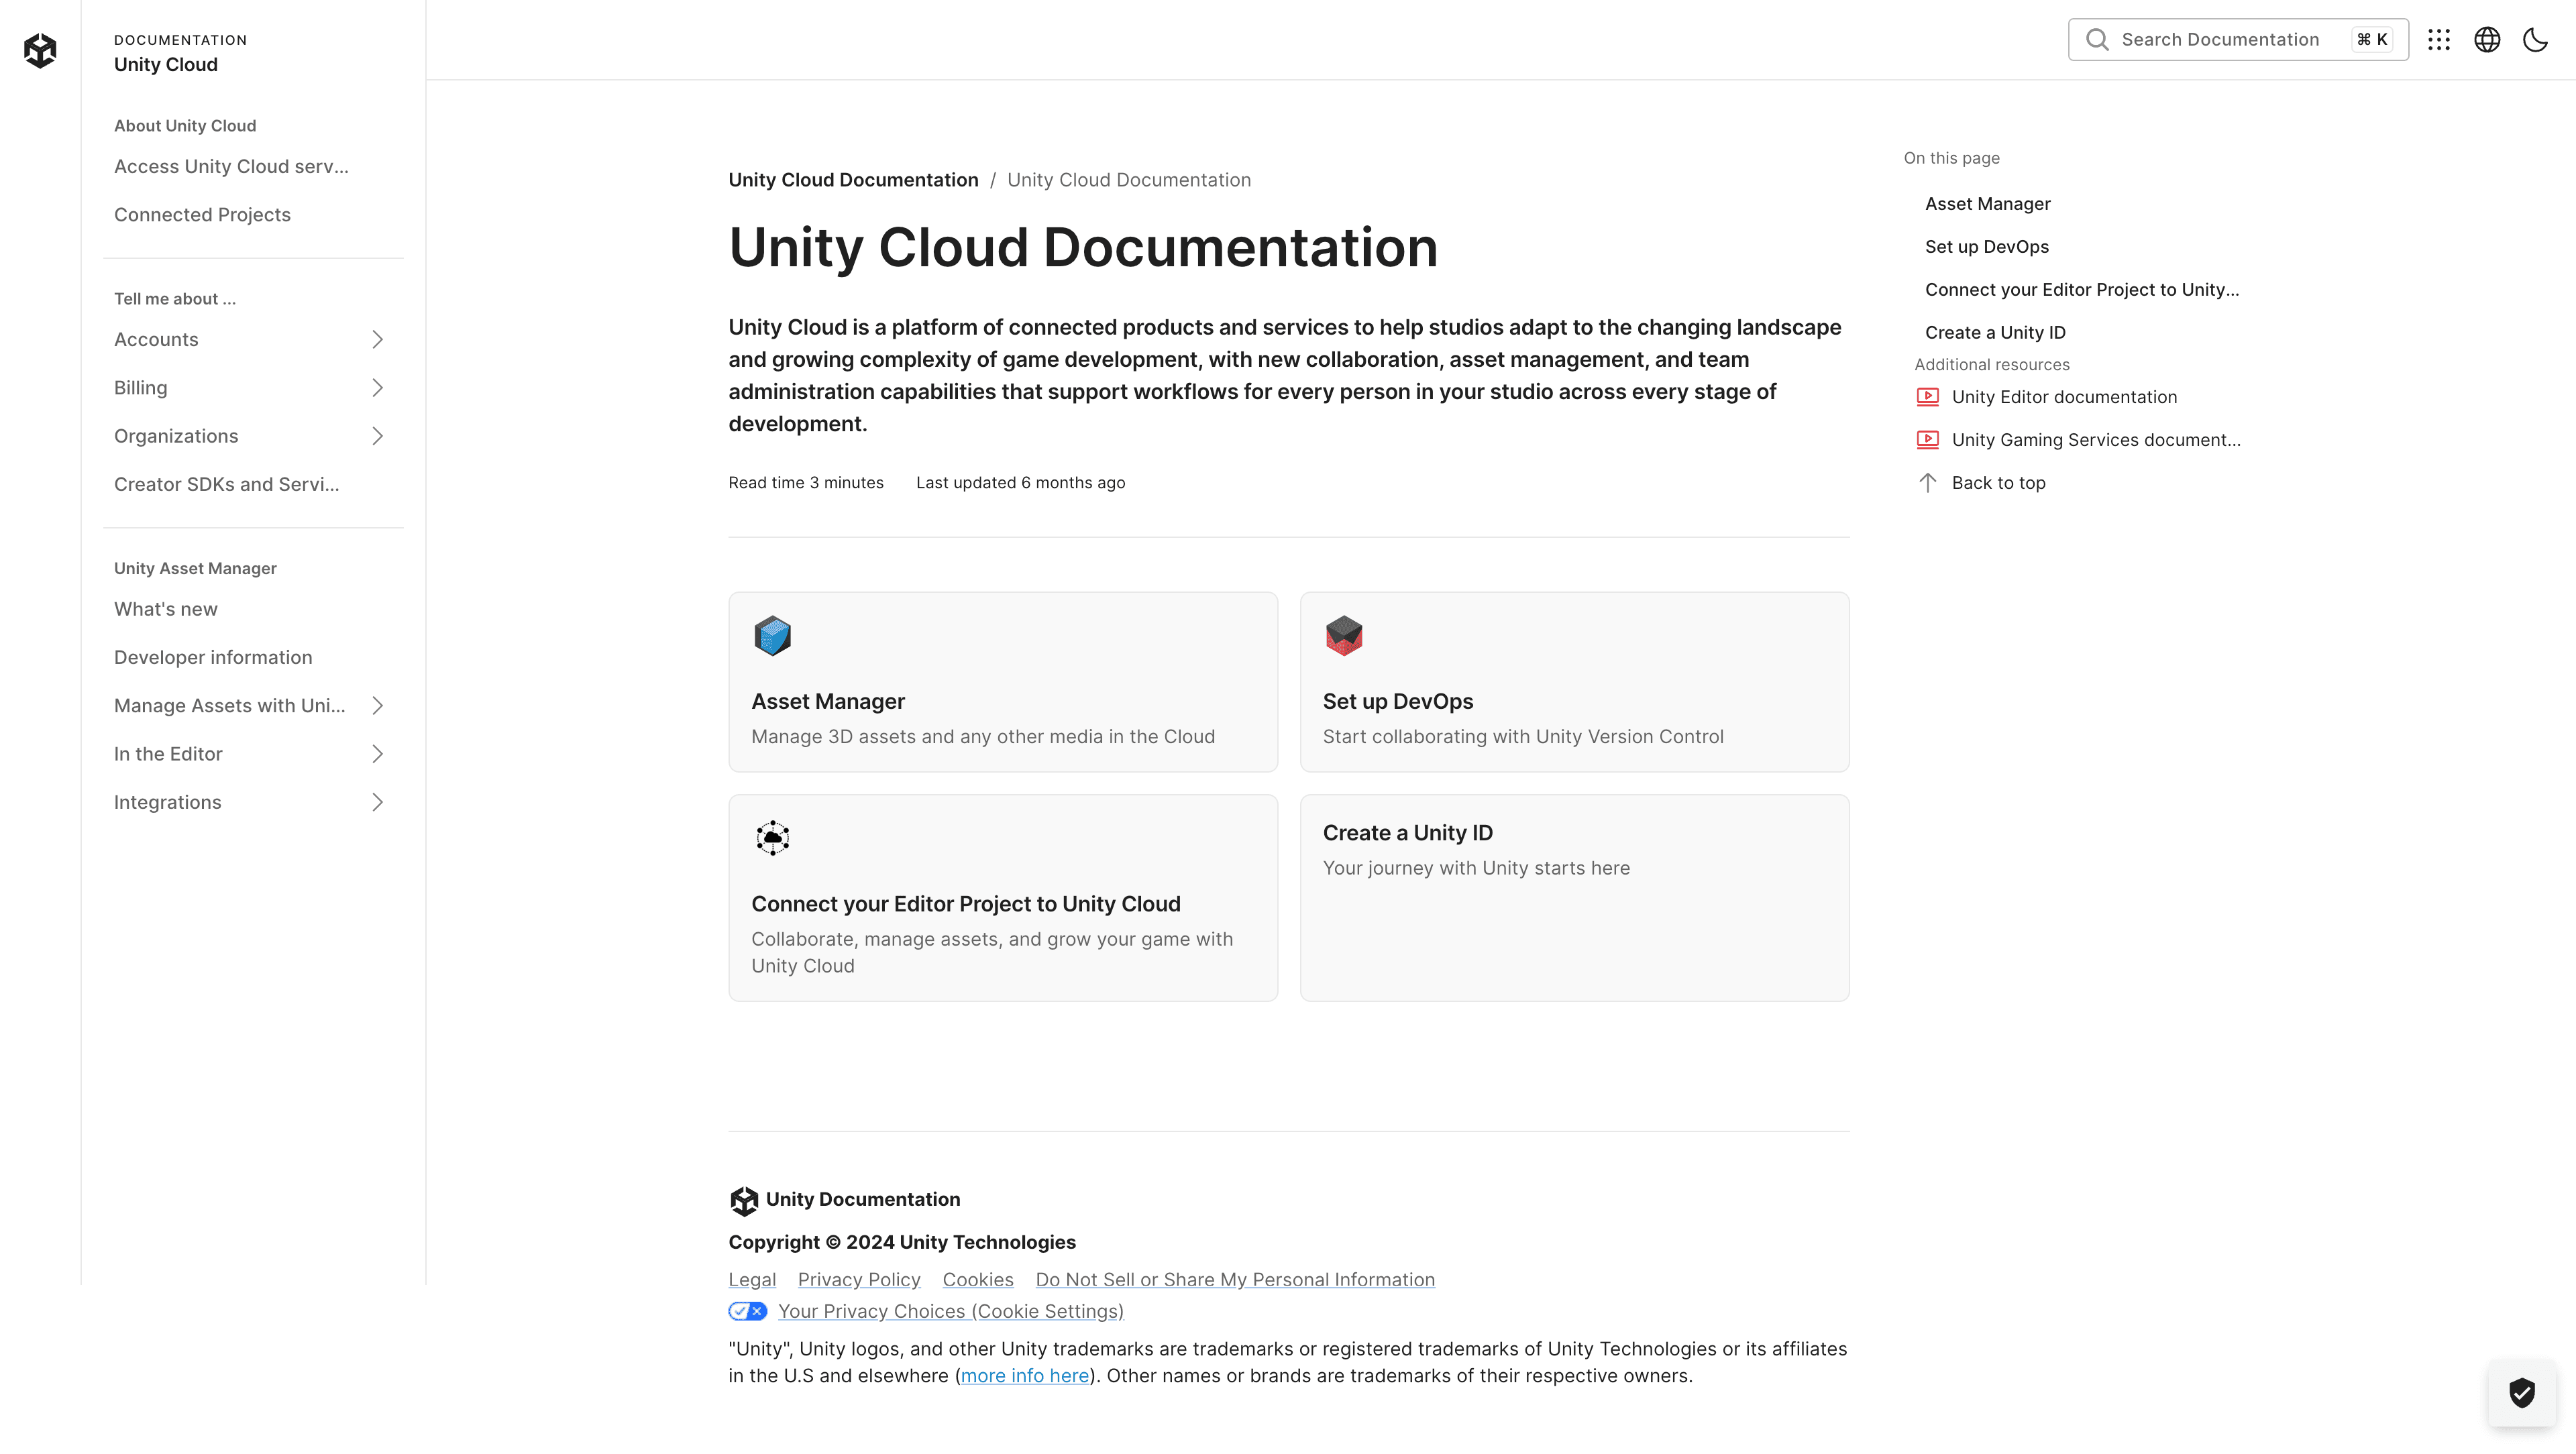Expand the Billing chevron

[x=377, y=388]
